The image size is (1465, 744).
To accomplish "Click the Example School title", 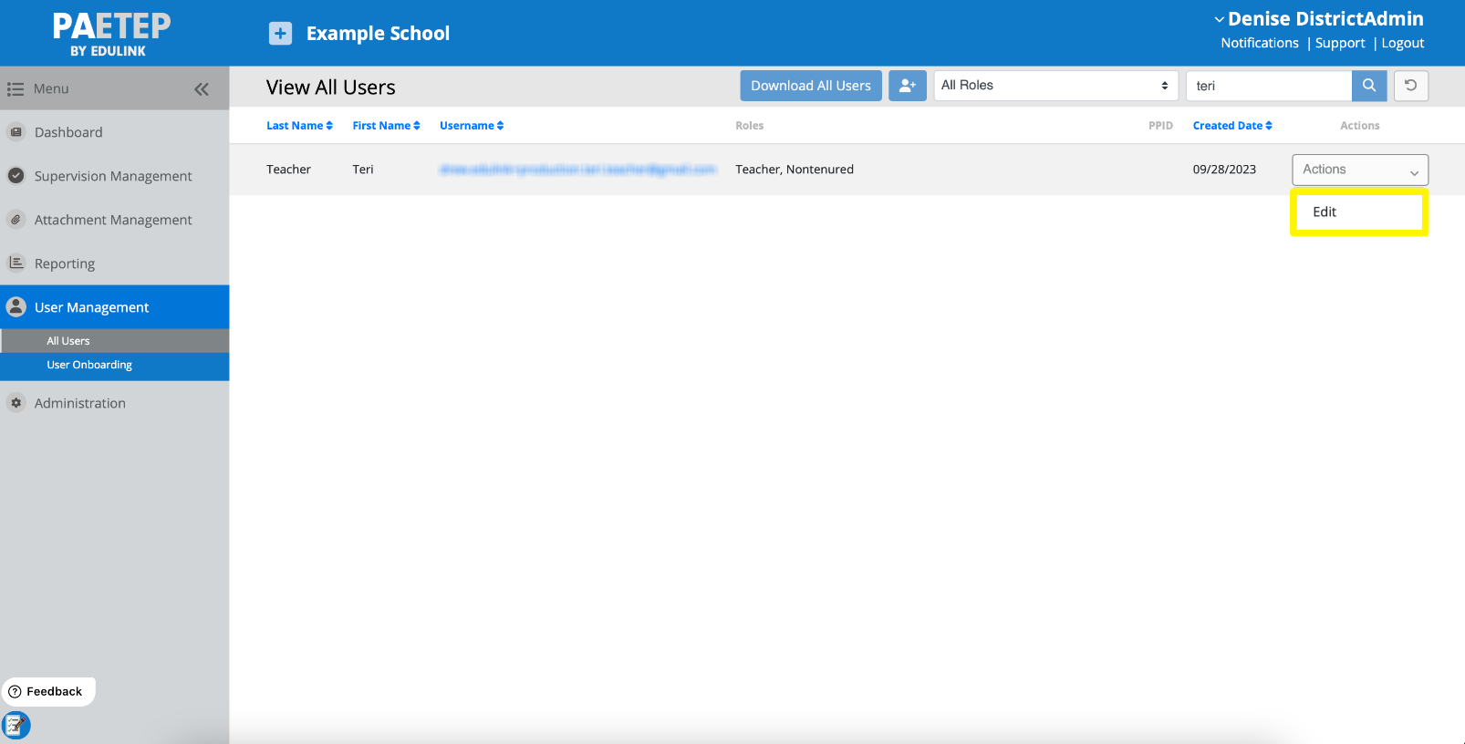I will pos(378,34).
